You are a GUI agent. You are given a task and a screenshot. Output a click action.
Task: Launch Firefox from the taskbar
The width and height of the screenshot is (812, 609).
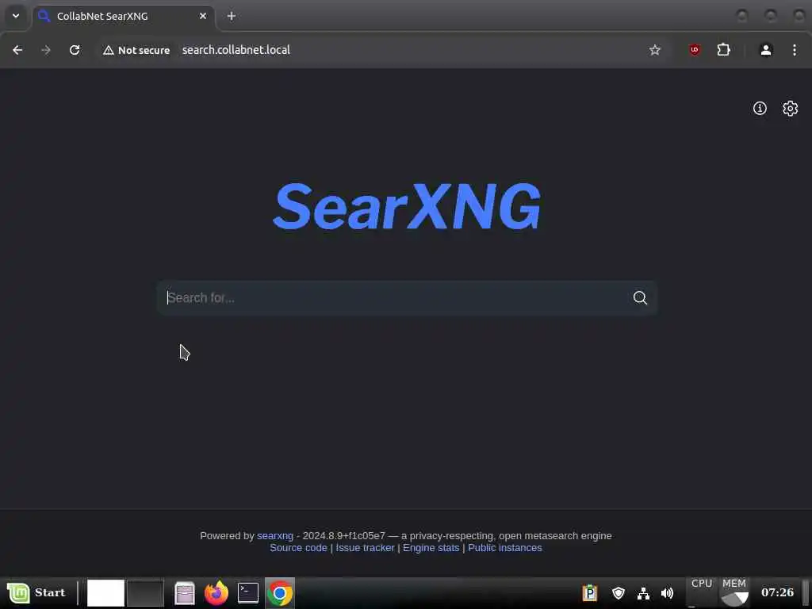(x=216, y=593)
